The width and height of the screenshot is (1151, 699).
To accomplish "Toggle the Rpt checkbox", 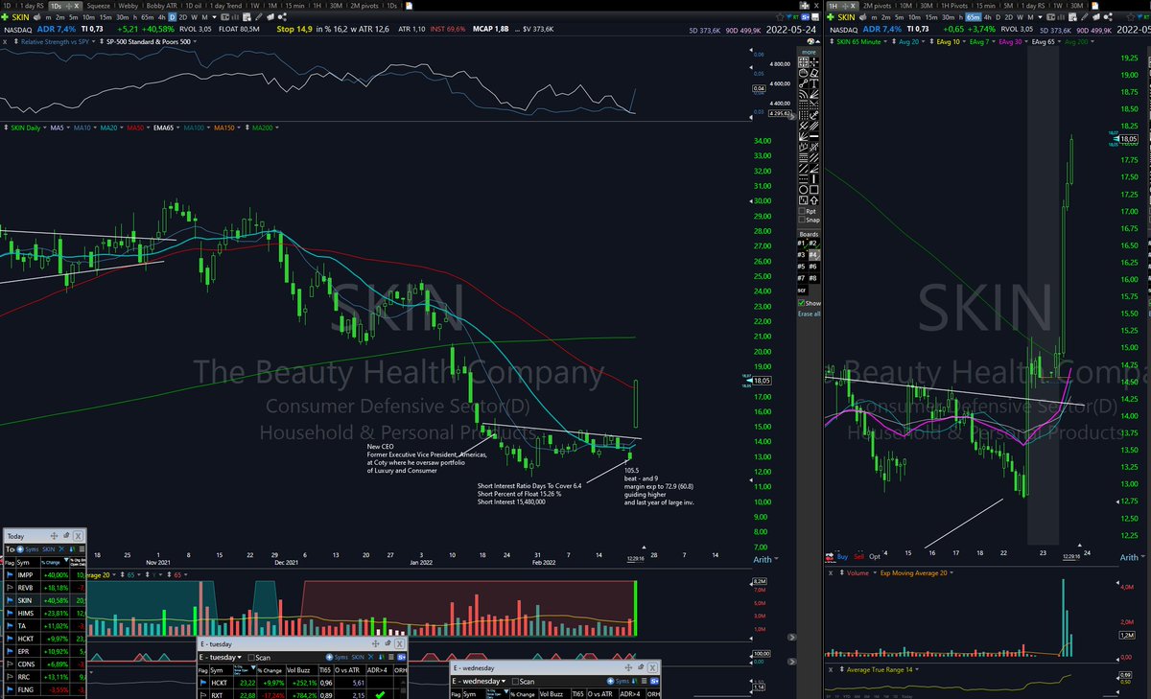I will (x=802, y=211).
